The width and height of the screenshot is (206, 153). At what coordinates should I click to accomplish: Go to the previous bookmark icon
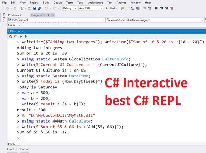click(162, 8)
